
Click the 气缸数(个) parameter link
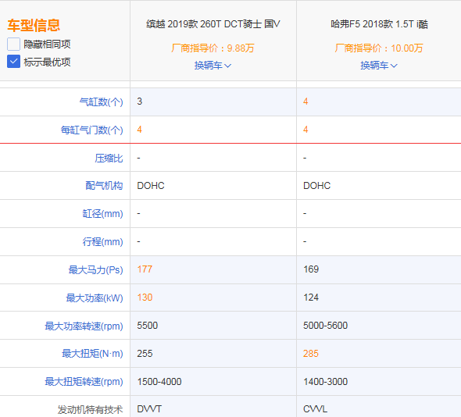[x=101, y=102]
